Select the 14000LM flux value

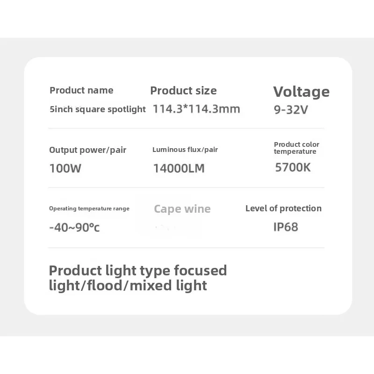pos(179,168)
